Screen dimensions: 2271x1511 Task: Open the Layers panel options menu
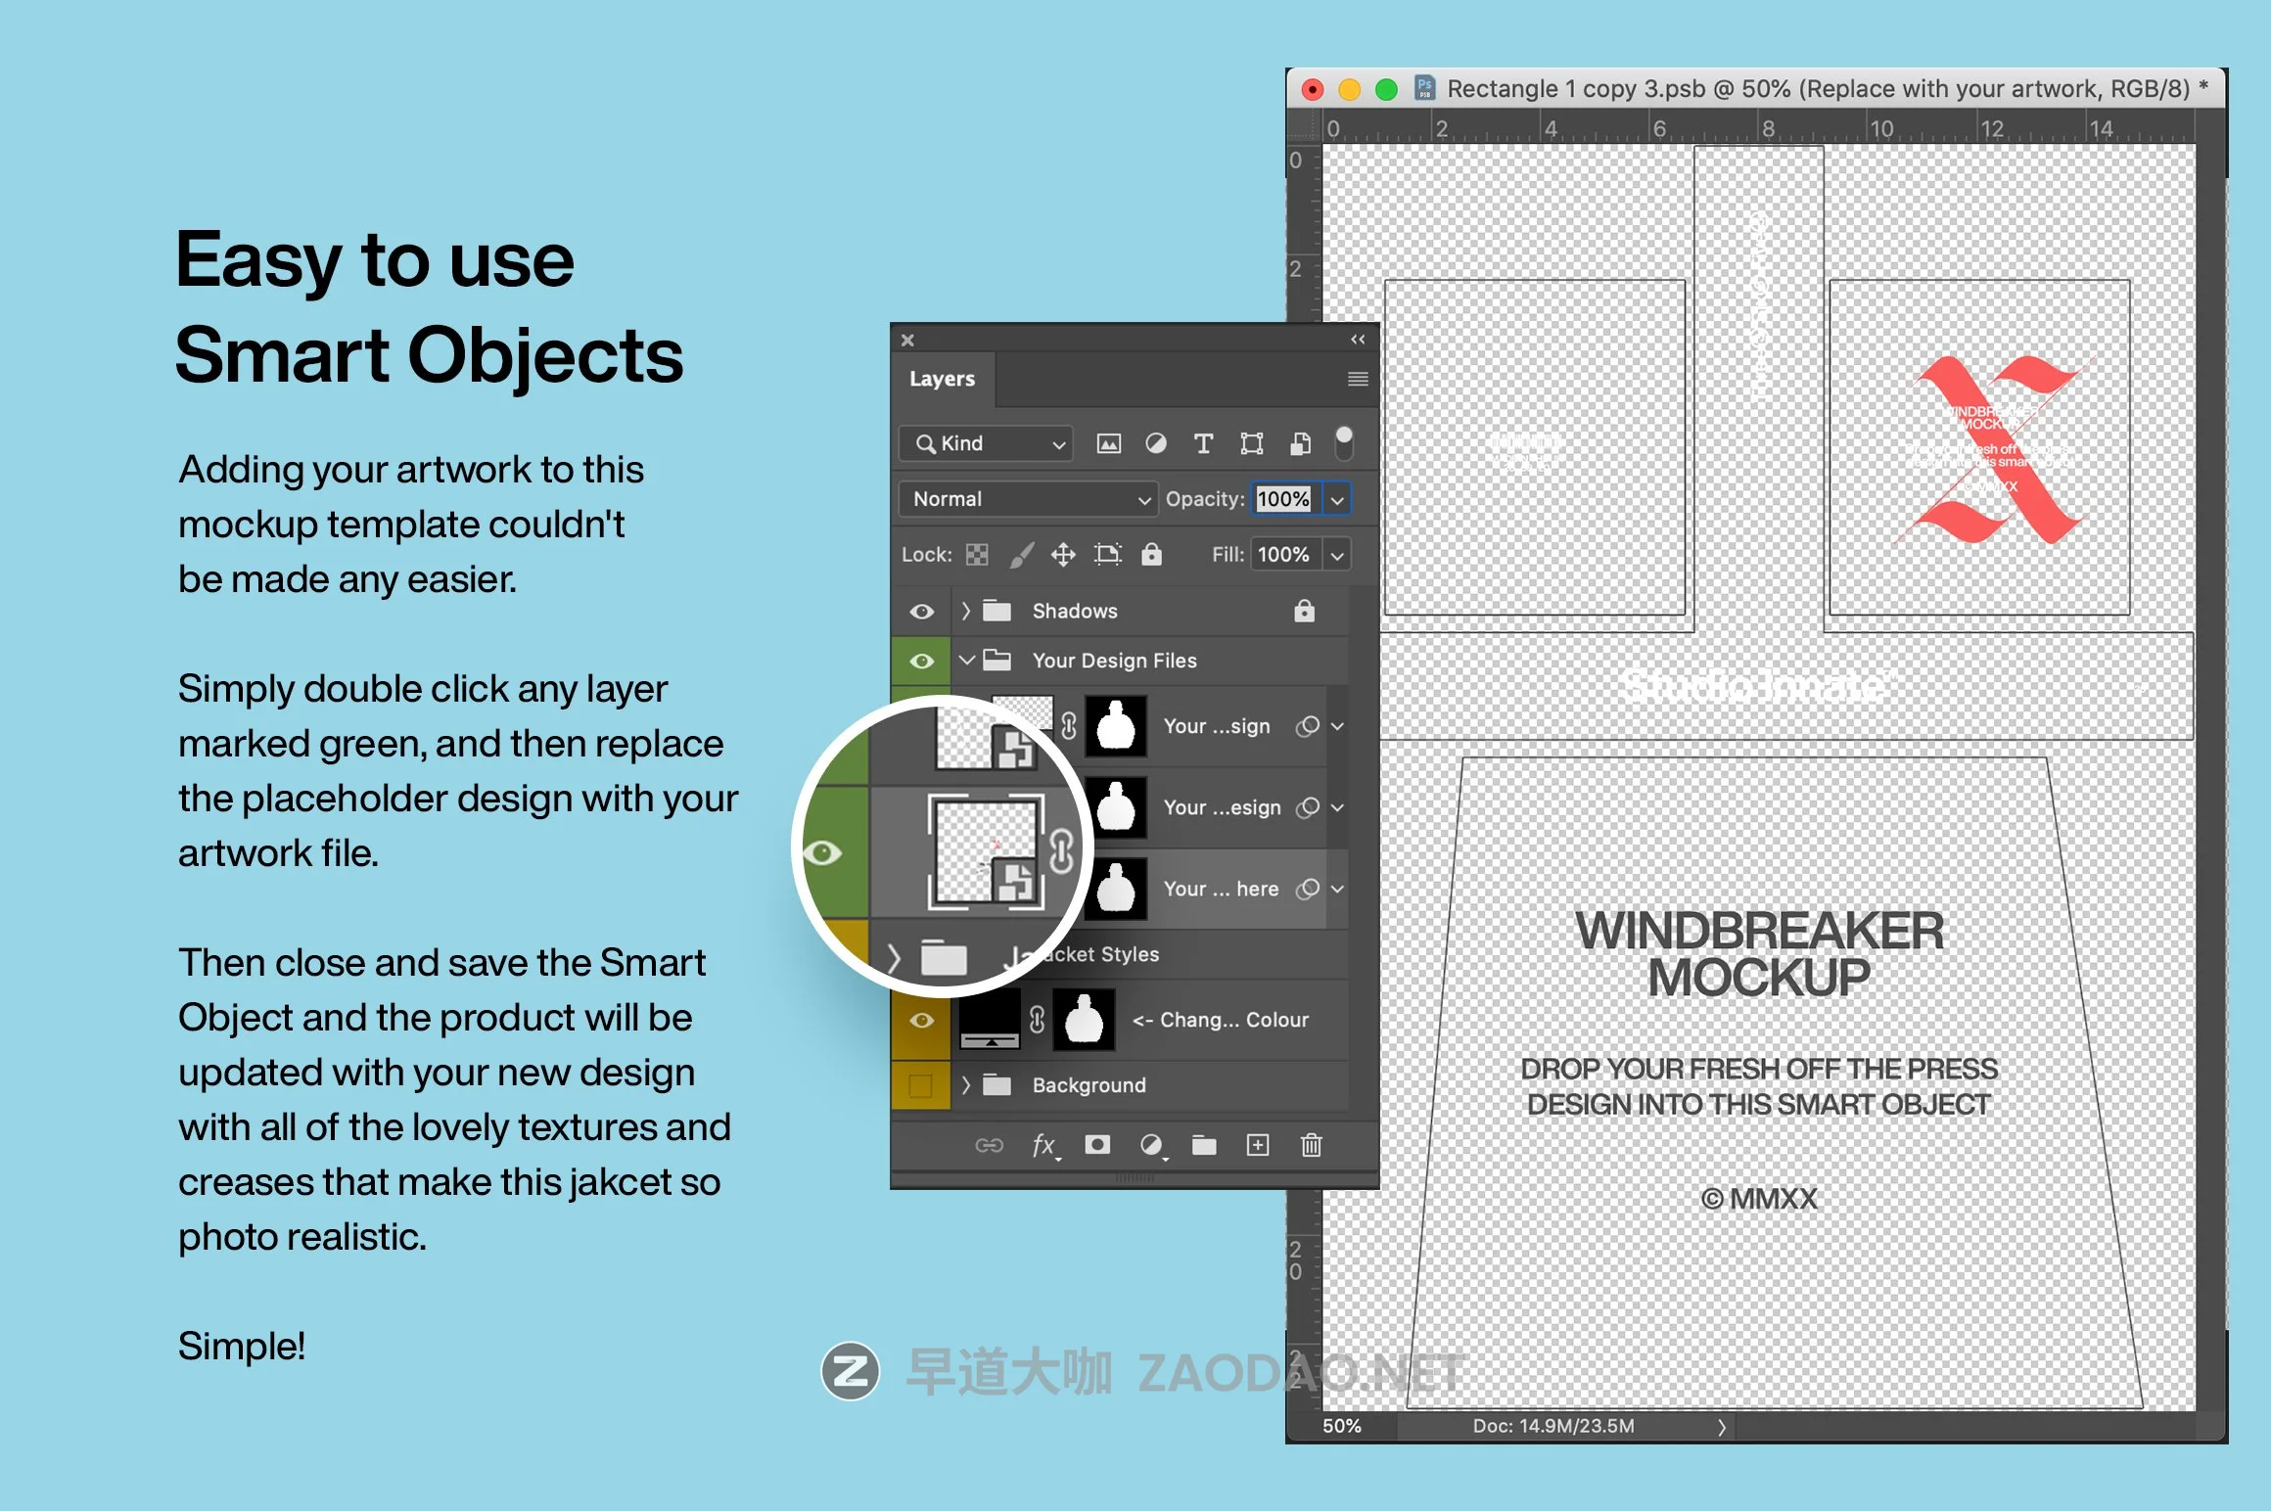point(1357,379)
